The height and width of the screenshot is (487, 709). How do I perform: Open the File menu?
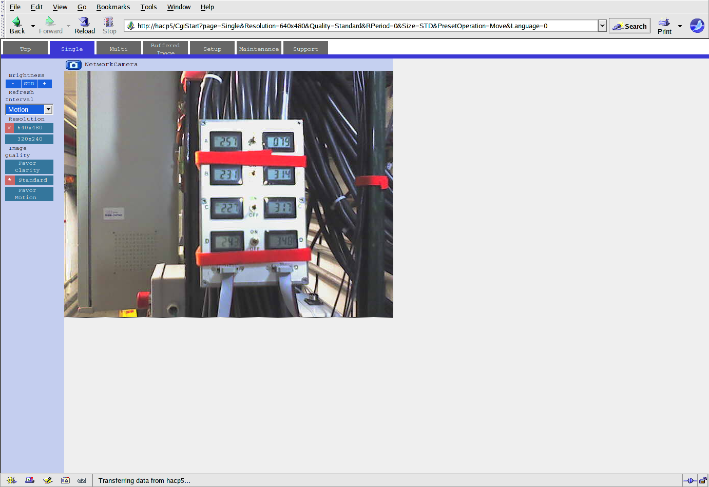(x=15, y=7)
